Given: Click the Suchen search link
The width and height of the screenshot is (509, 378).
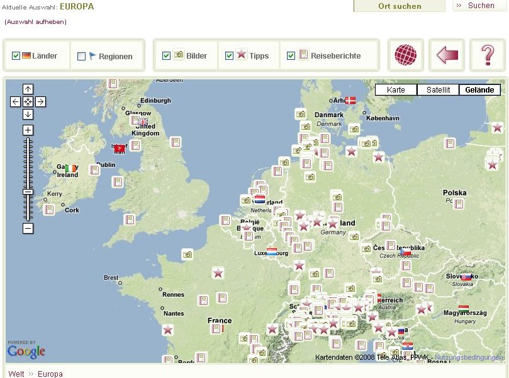Looking at the screenshot, I should click(481, 6).
